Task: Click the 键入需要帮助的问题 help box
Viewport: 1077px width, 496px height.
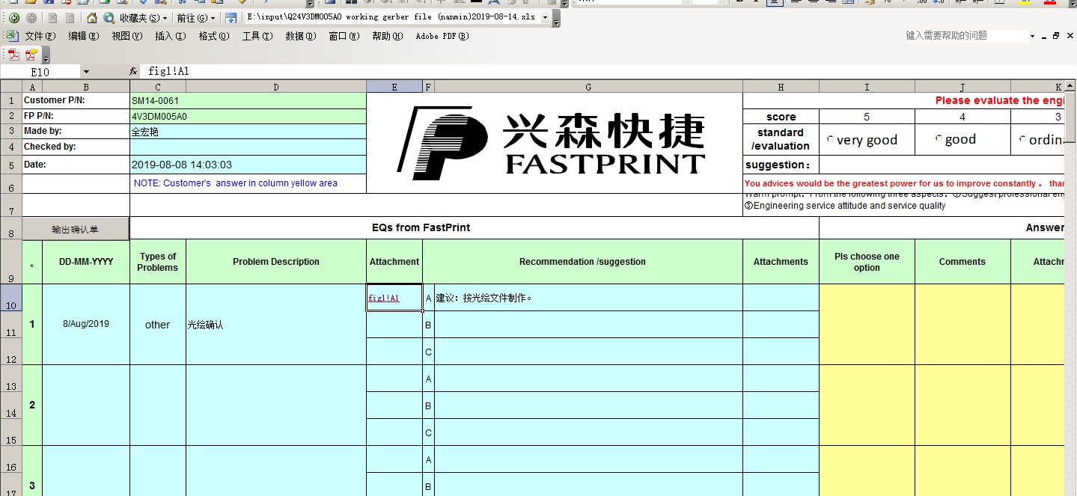Action: 965,36
